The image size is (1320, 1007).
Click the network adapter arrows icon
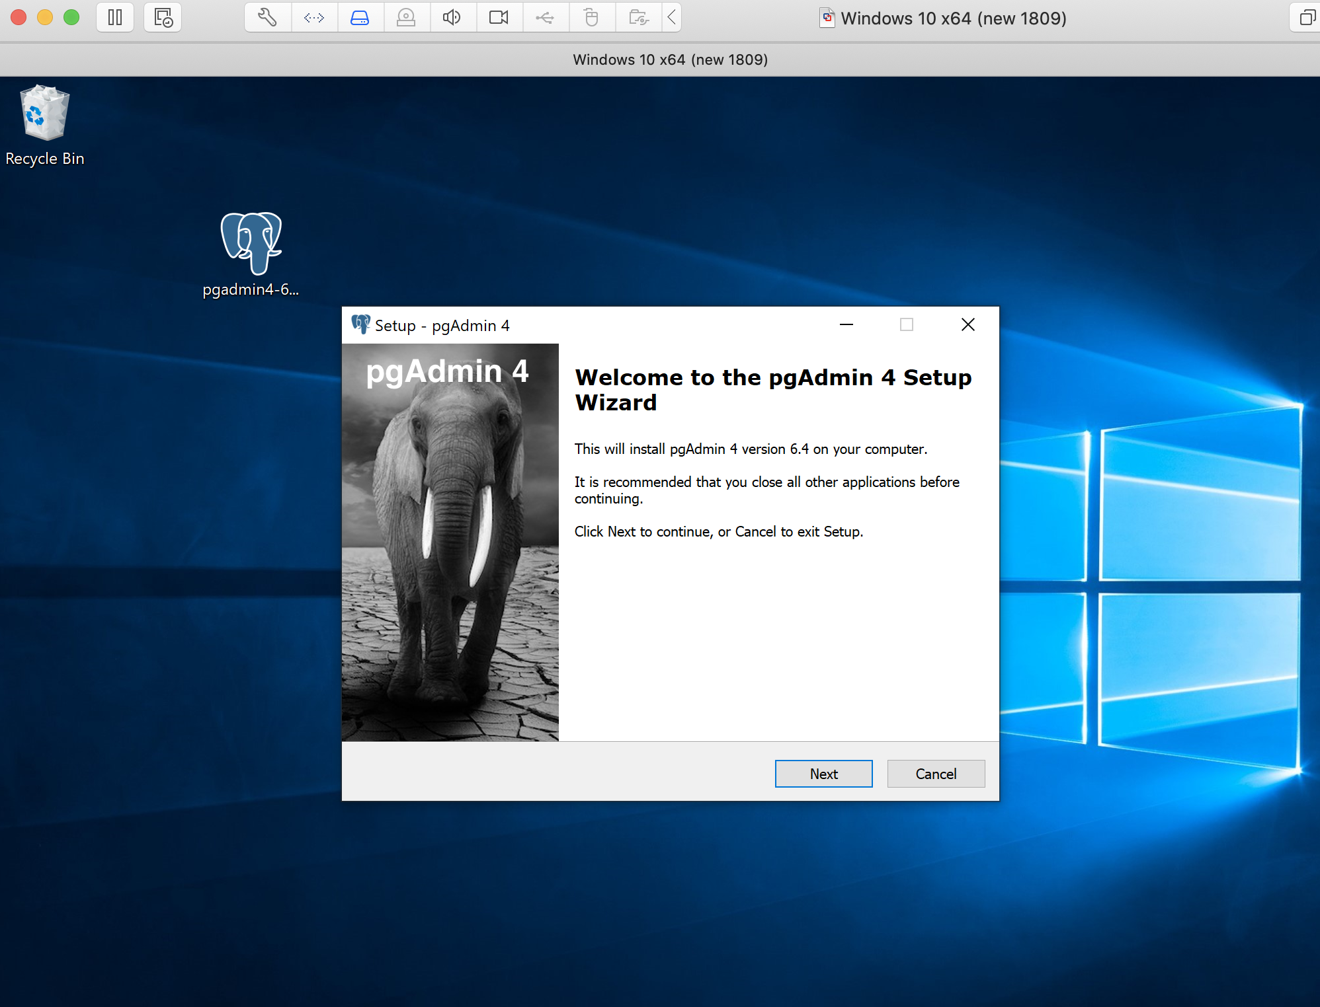[x=314, y=17]
